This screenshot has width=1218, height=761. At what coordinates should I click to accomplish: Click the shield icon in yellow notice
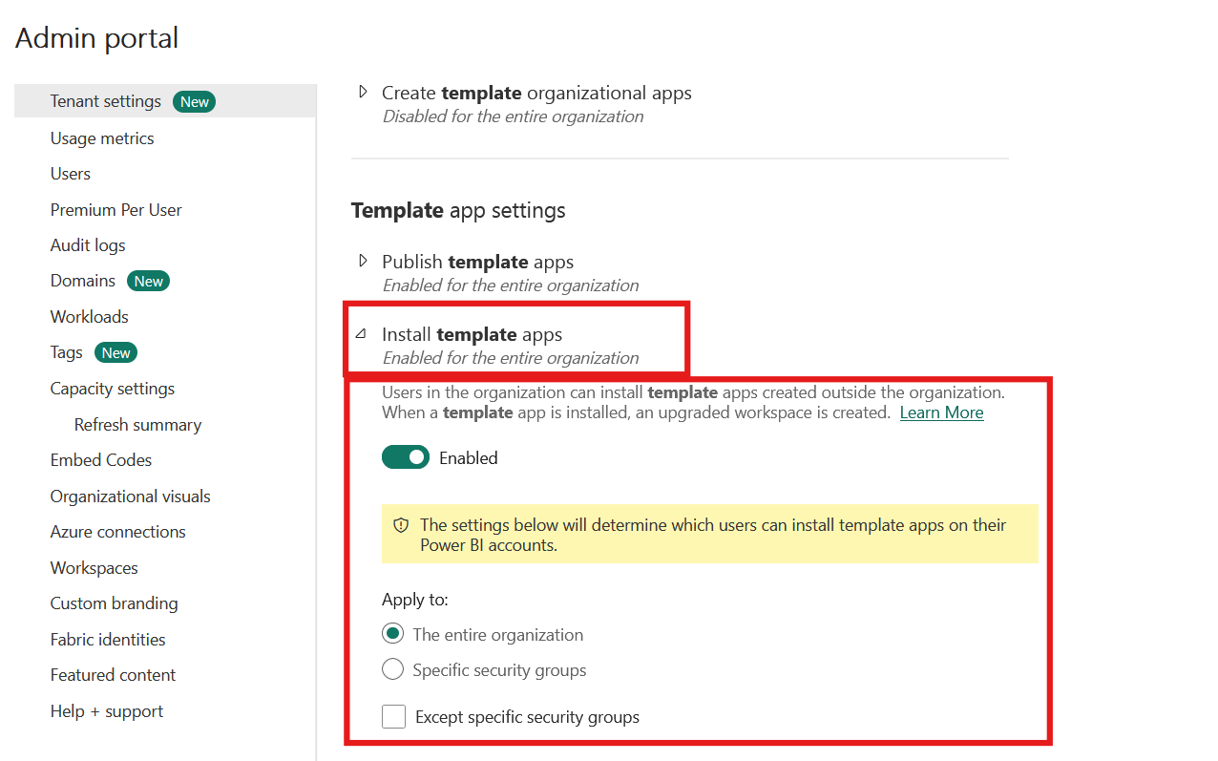[401, 525]
